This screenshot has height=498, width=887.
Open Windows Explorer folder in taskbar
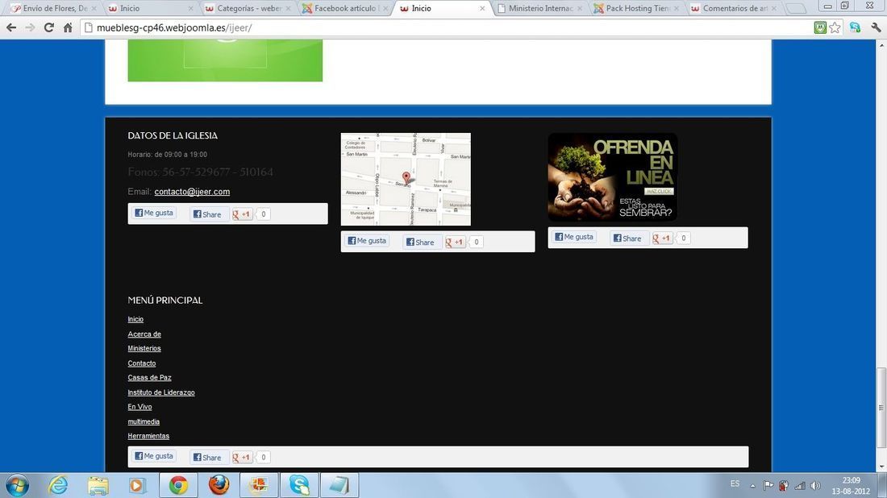pos(98,485)
